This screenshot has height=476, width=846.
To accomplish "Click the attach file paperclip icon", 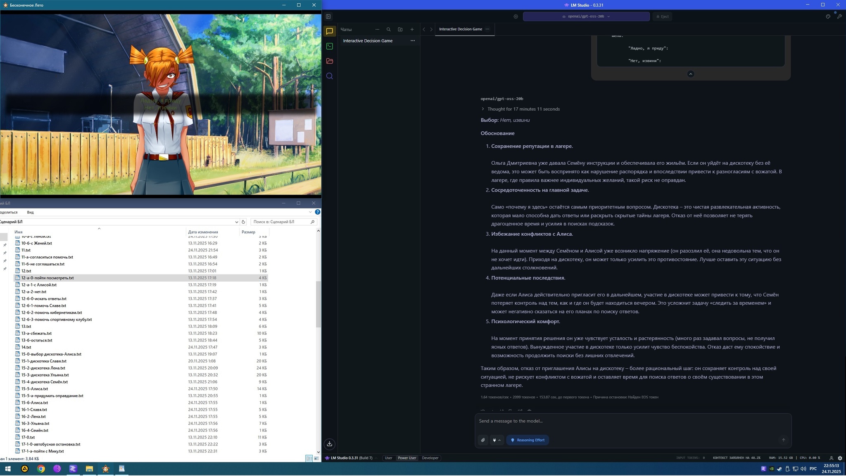I will [x=483, y=440].
